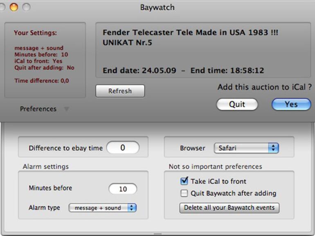Click the Difference to ebay time field

coord(123,148)
